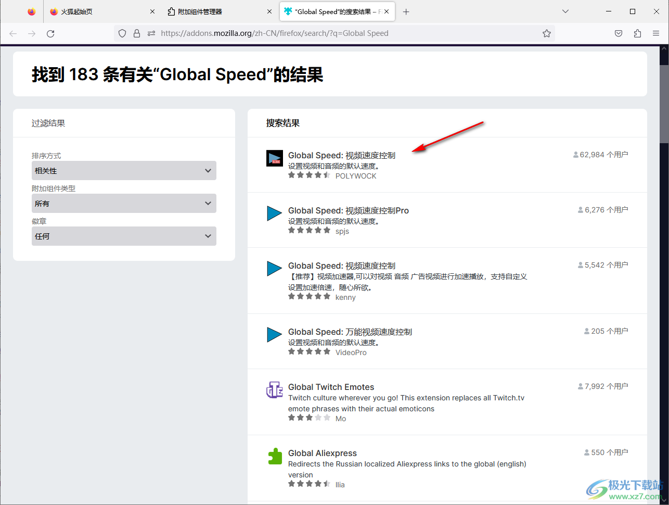
Task: Click the Firefox View icon in tab strip
Action: point(32,11)
